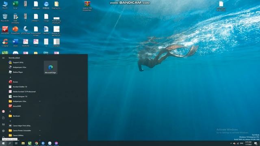Image resolution: width=260 pixels, height=146 pixels.
Task: Open the Artcut2009 desktop shortcut
Action: coord(5,30)
